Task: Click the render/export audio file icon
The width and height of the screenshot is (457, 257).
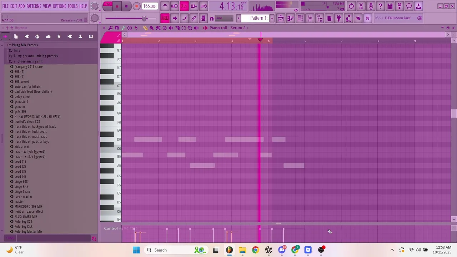Action: [x=400, y=6]
